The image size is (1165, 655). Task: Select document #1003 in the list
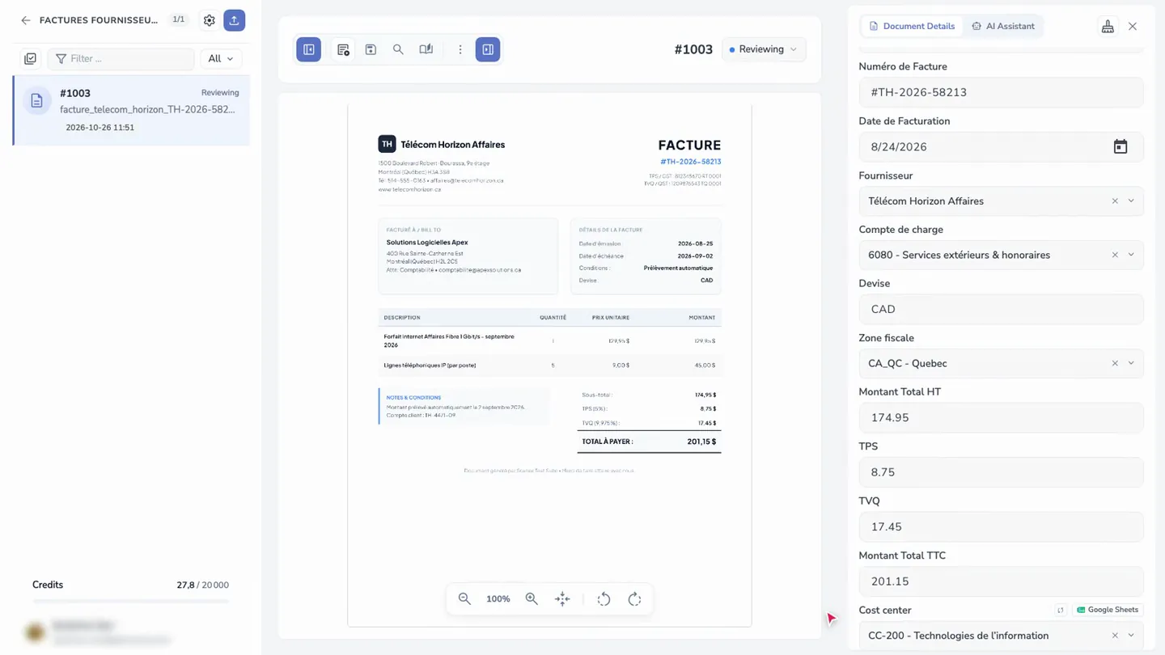132,110
